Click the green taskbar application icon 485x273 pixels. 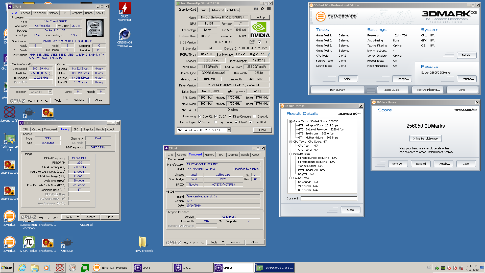click(x=85, y=268)
